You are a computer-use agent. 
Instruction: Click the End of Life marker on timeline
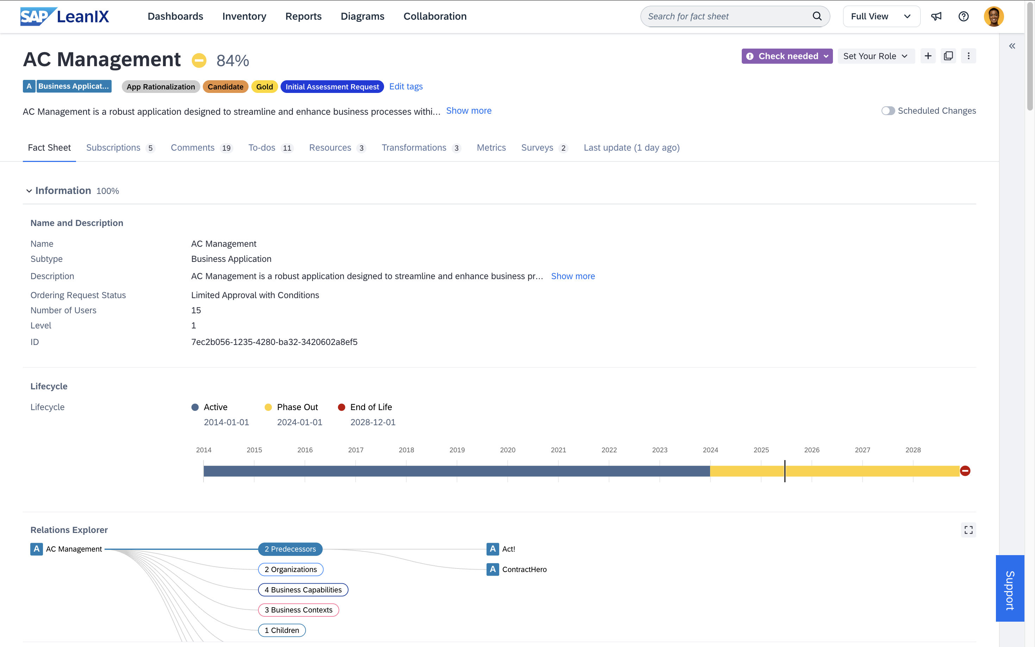[x=965, y=471]
